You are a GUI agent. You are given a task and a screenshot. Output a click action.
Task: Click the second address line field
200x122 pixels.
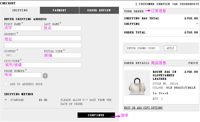43,45
